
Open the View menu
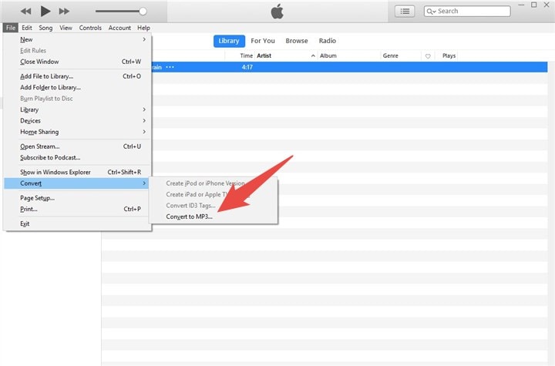(66, 28)
